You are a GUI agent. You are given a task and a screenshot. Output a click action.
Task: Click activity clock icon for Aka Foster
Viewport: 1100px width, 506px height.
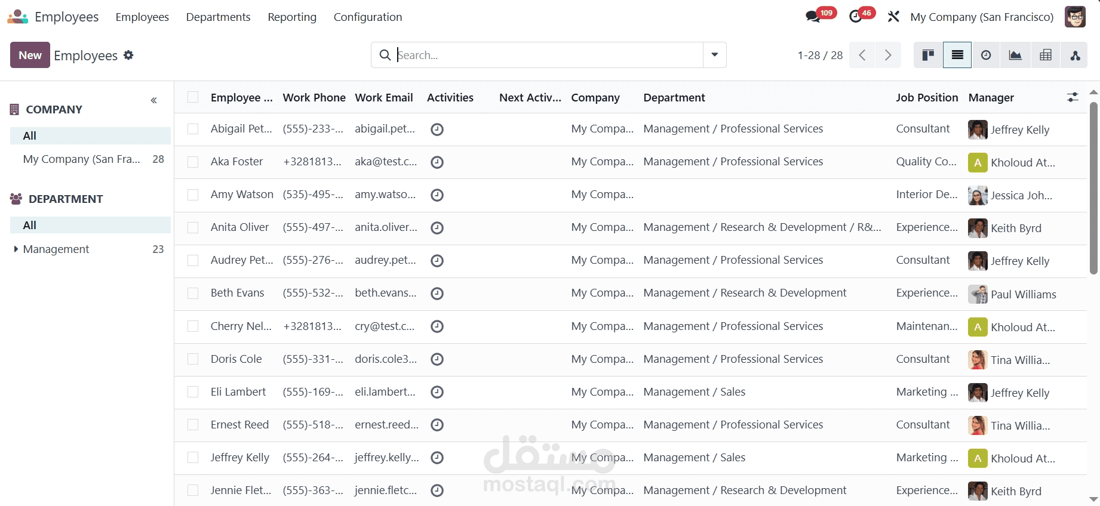[x=437, y=162]
